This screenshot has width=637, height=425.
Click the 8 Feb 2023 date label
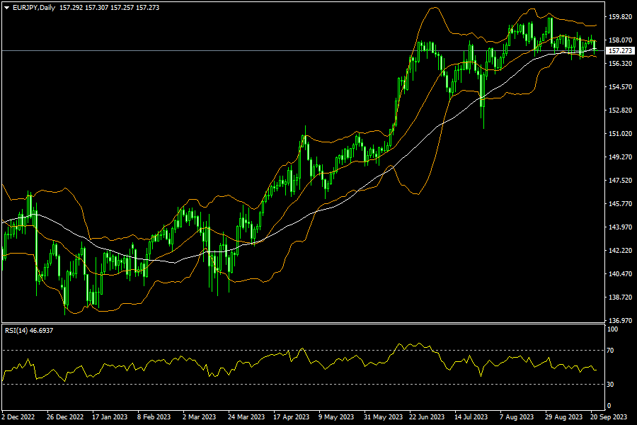click(154, 417)
